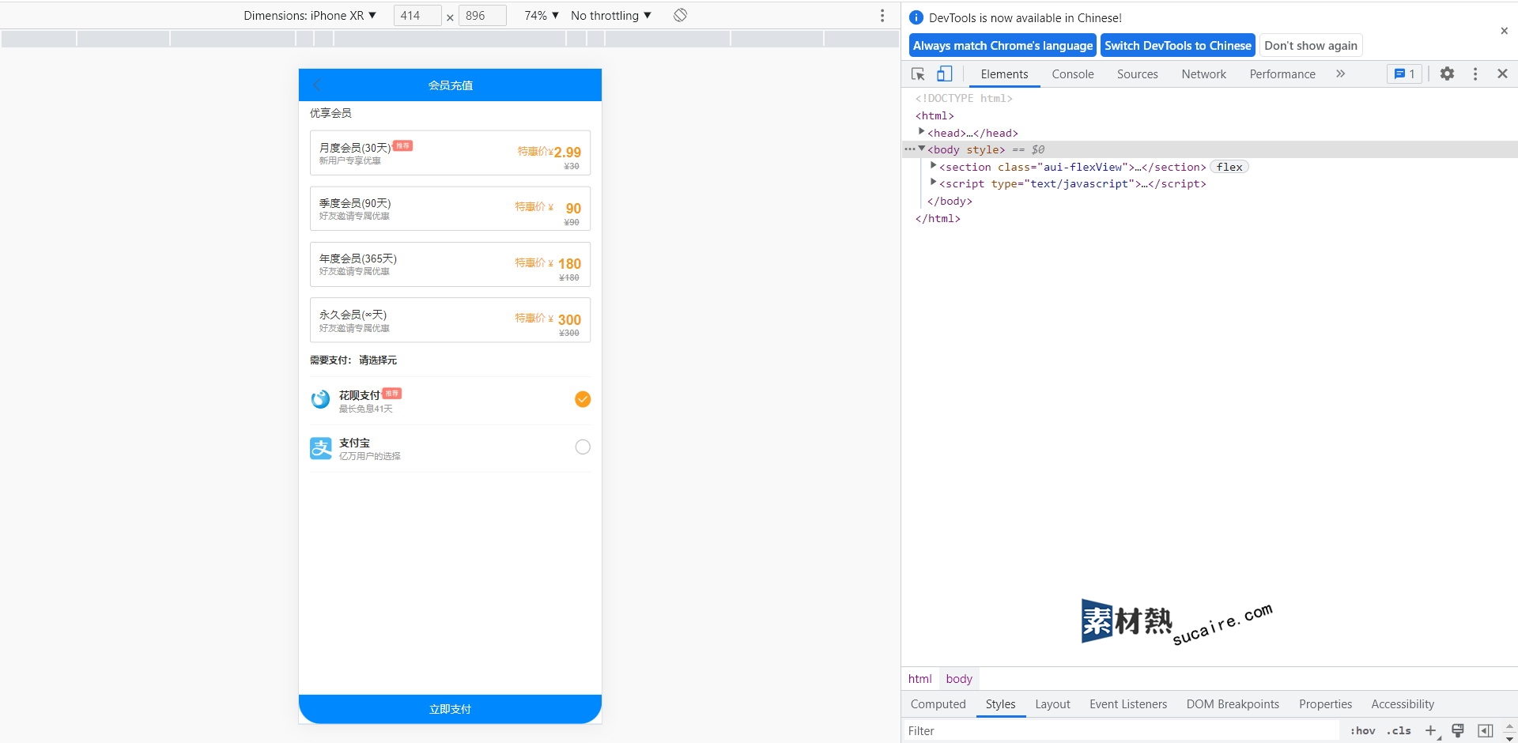The width and height of the screenshot is (1518, 743).
Task: Collapse the body element node
Action: click(921, 149)
